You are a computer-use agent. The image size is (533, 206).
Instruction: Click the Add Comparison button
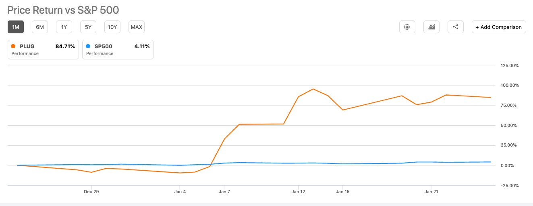click(x=499, y=27)
